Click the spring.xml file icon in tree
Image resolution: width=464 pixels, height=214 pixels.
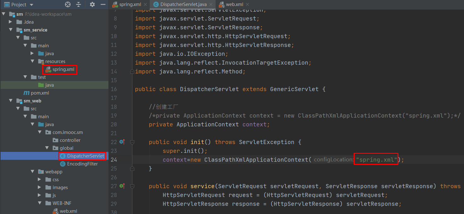tap(48, 69)
